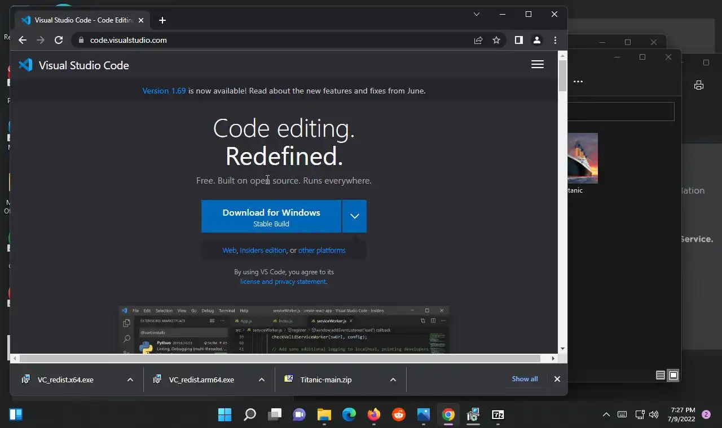Open the hamburger navigation menu
This screenshot has height=428, width=722.
(538, 65)
